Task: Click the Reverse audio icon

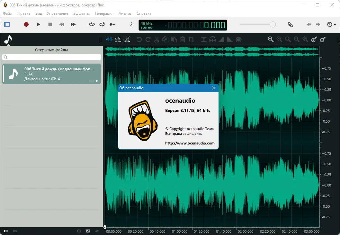Action: pos(212,39)
